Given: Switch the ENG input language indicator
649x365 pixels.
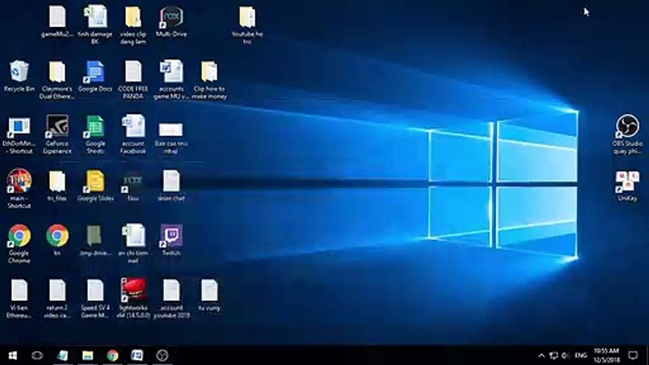Looking at the screenshot, I should (x=581, y=356).
